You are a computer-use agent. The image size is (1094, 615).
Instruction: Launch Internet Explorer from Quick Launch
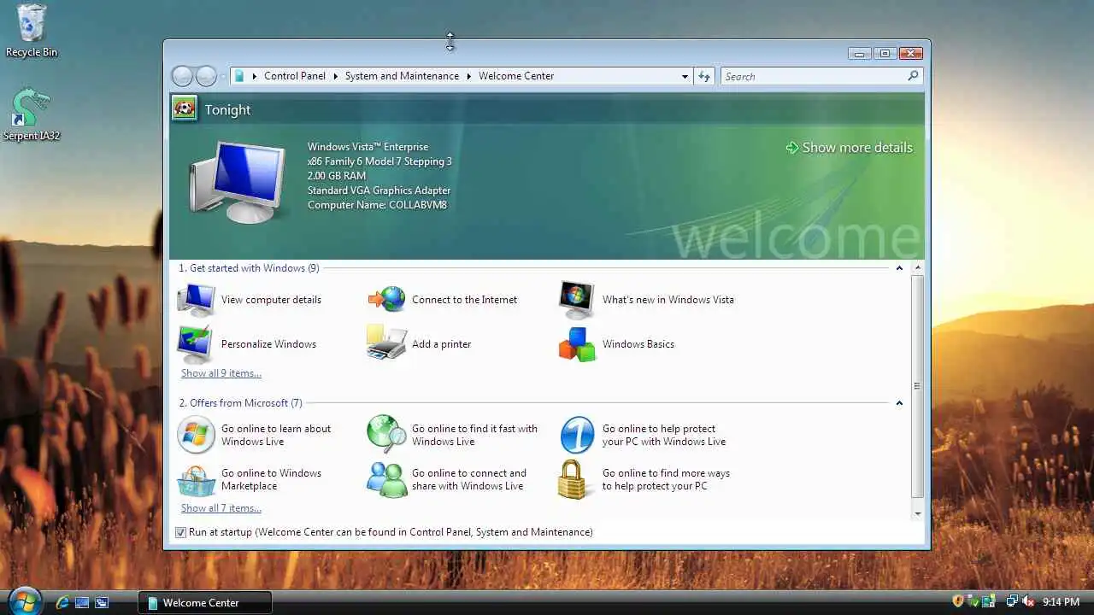(x=62, y=603)
